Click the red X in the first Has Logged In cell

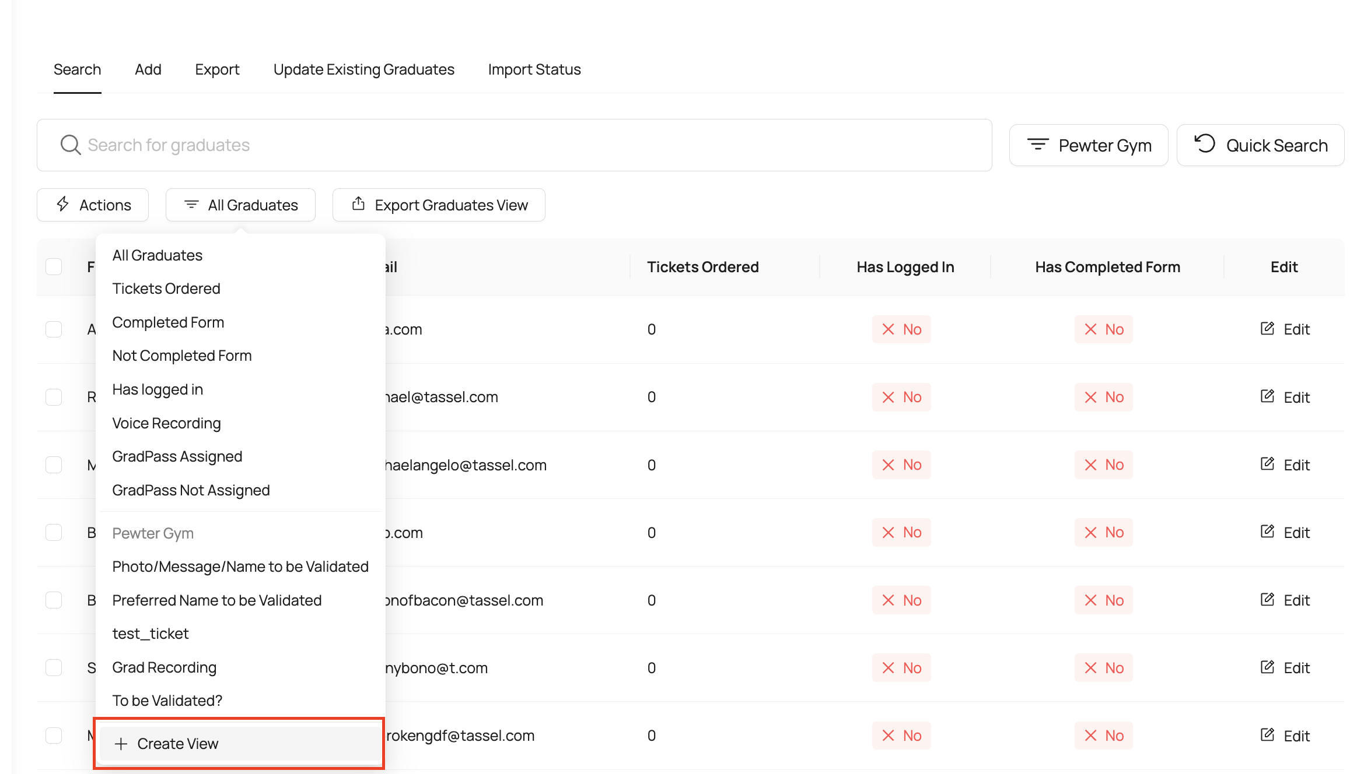[889, 329]
